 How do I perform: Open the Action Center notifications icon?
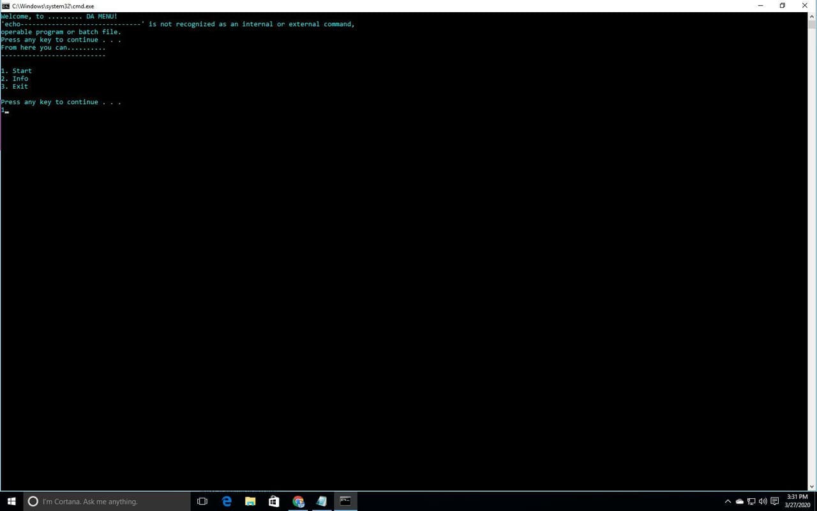tap(775, 501)
